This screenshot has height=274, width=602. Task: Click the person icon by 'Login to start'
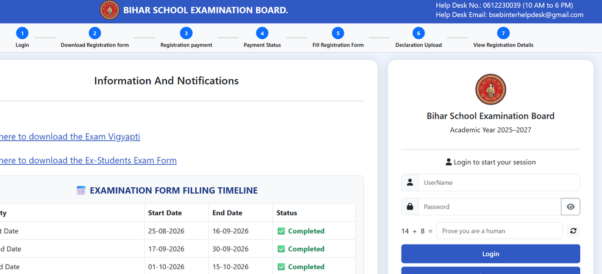click(449, 162)
